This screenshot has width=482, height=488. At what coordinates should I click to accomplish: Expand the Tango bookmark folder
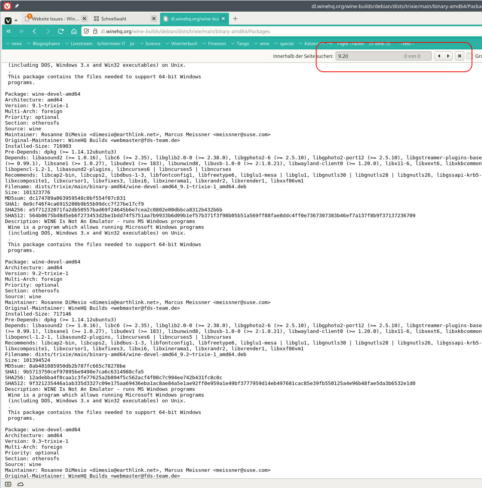pos(240,44)
